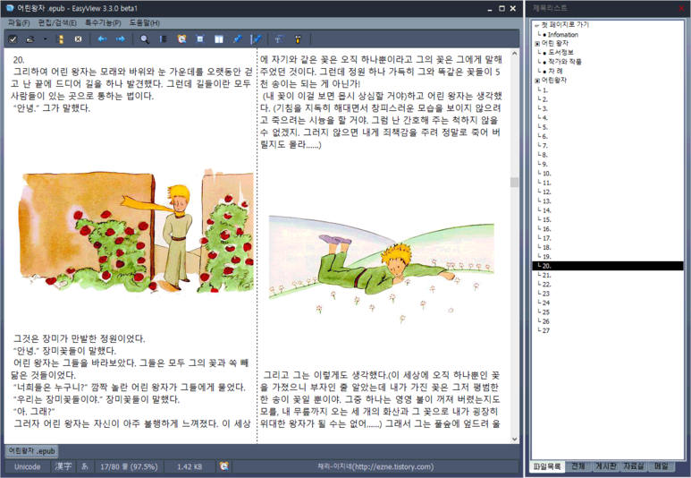Switch to the 파일목록 tab

tap(547, 466)
